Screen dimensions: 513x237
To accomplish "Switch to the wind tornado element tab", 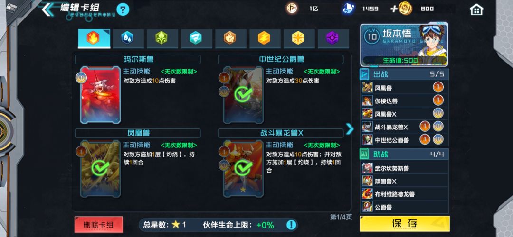I will coord(196,38).
